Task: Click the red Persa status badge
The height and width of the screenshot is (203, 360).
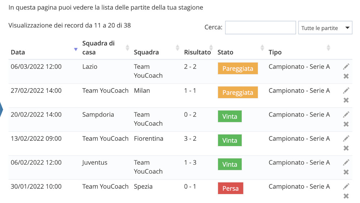Action: 230,188
